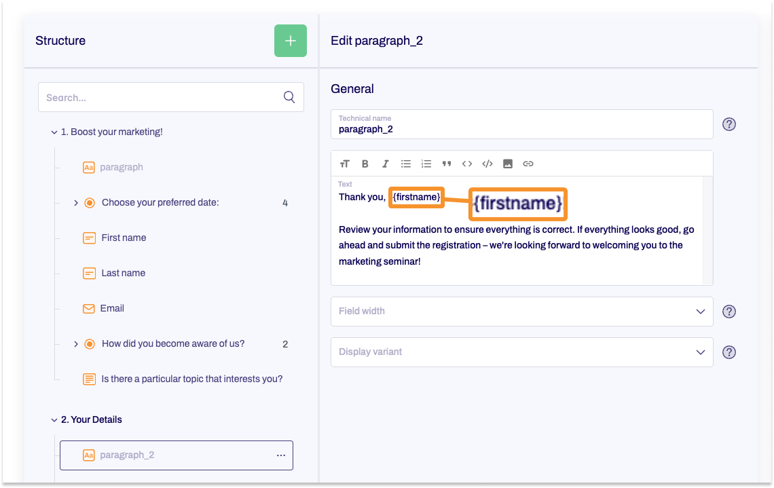Click radio icon of 'Choose your preferred date:'

[90, 203]
